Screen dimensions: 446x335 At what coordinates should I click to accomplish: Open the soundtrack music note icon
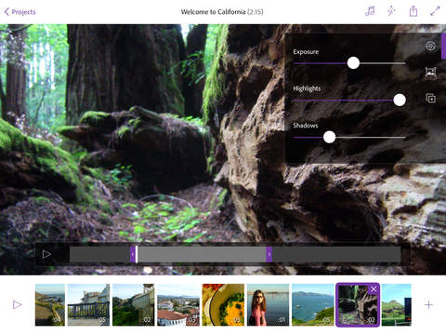[x=370, y=11]
